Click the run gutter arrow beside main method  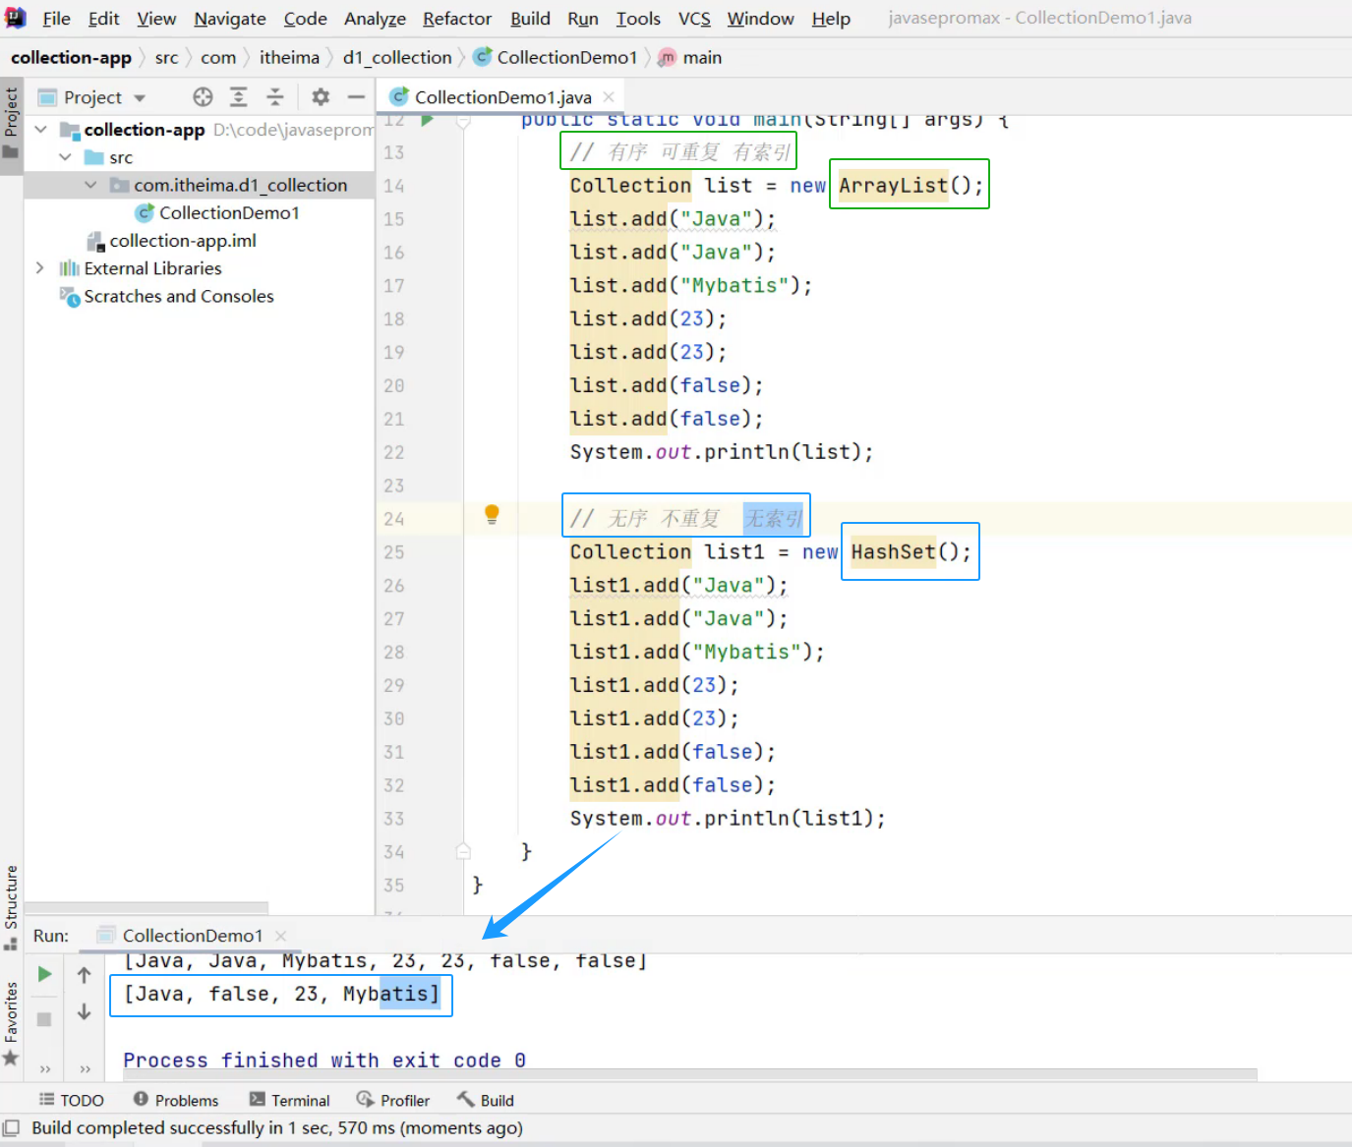(x=427, y=120)
